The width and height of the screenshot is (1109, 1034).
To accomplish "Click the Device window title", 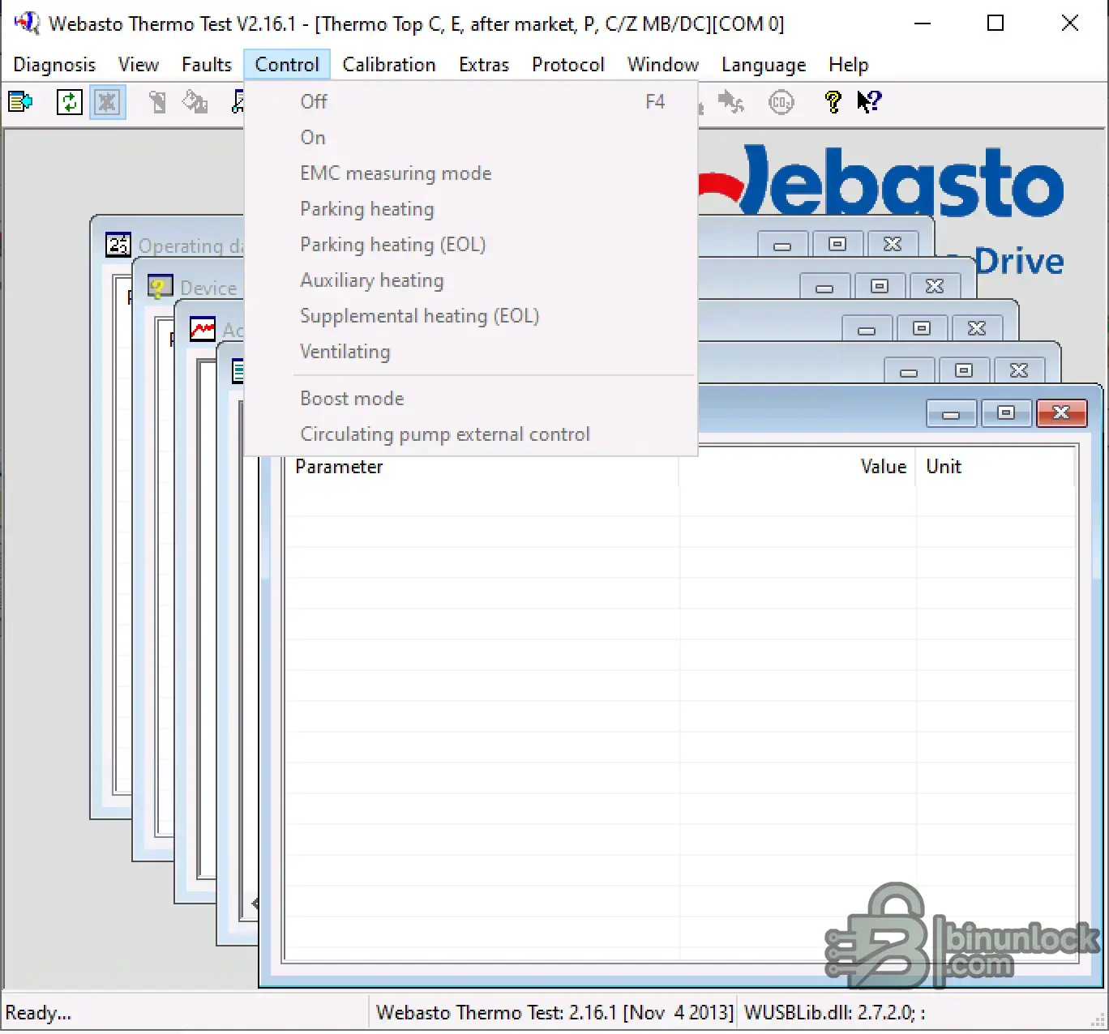I will pyautogui.click(x=208, y=288).
